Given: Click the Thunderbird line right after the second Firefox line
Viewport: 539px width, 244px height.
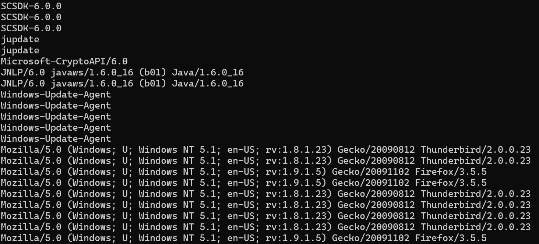Looking at the screenshot, I should coord(266,194).
